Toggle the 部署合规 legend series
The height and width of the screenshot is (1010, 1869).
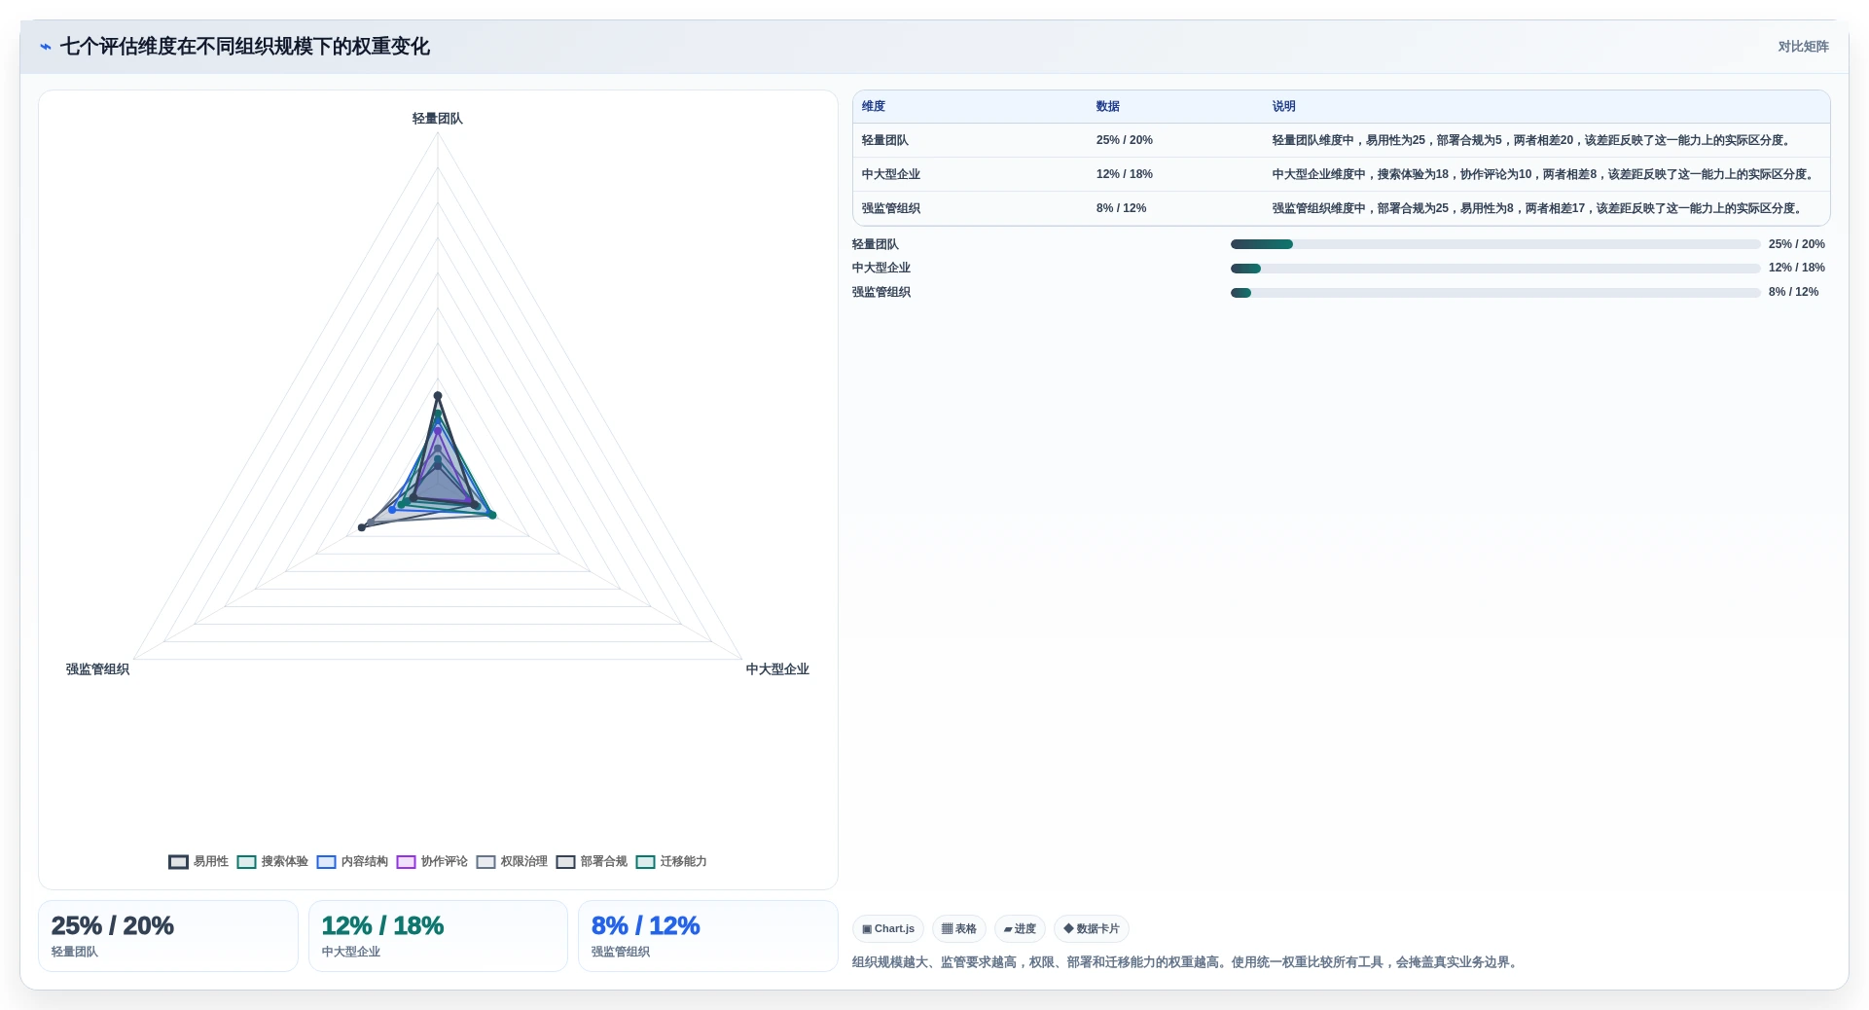click(592, 861)
